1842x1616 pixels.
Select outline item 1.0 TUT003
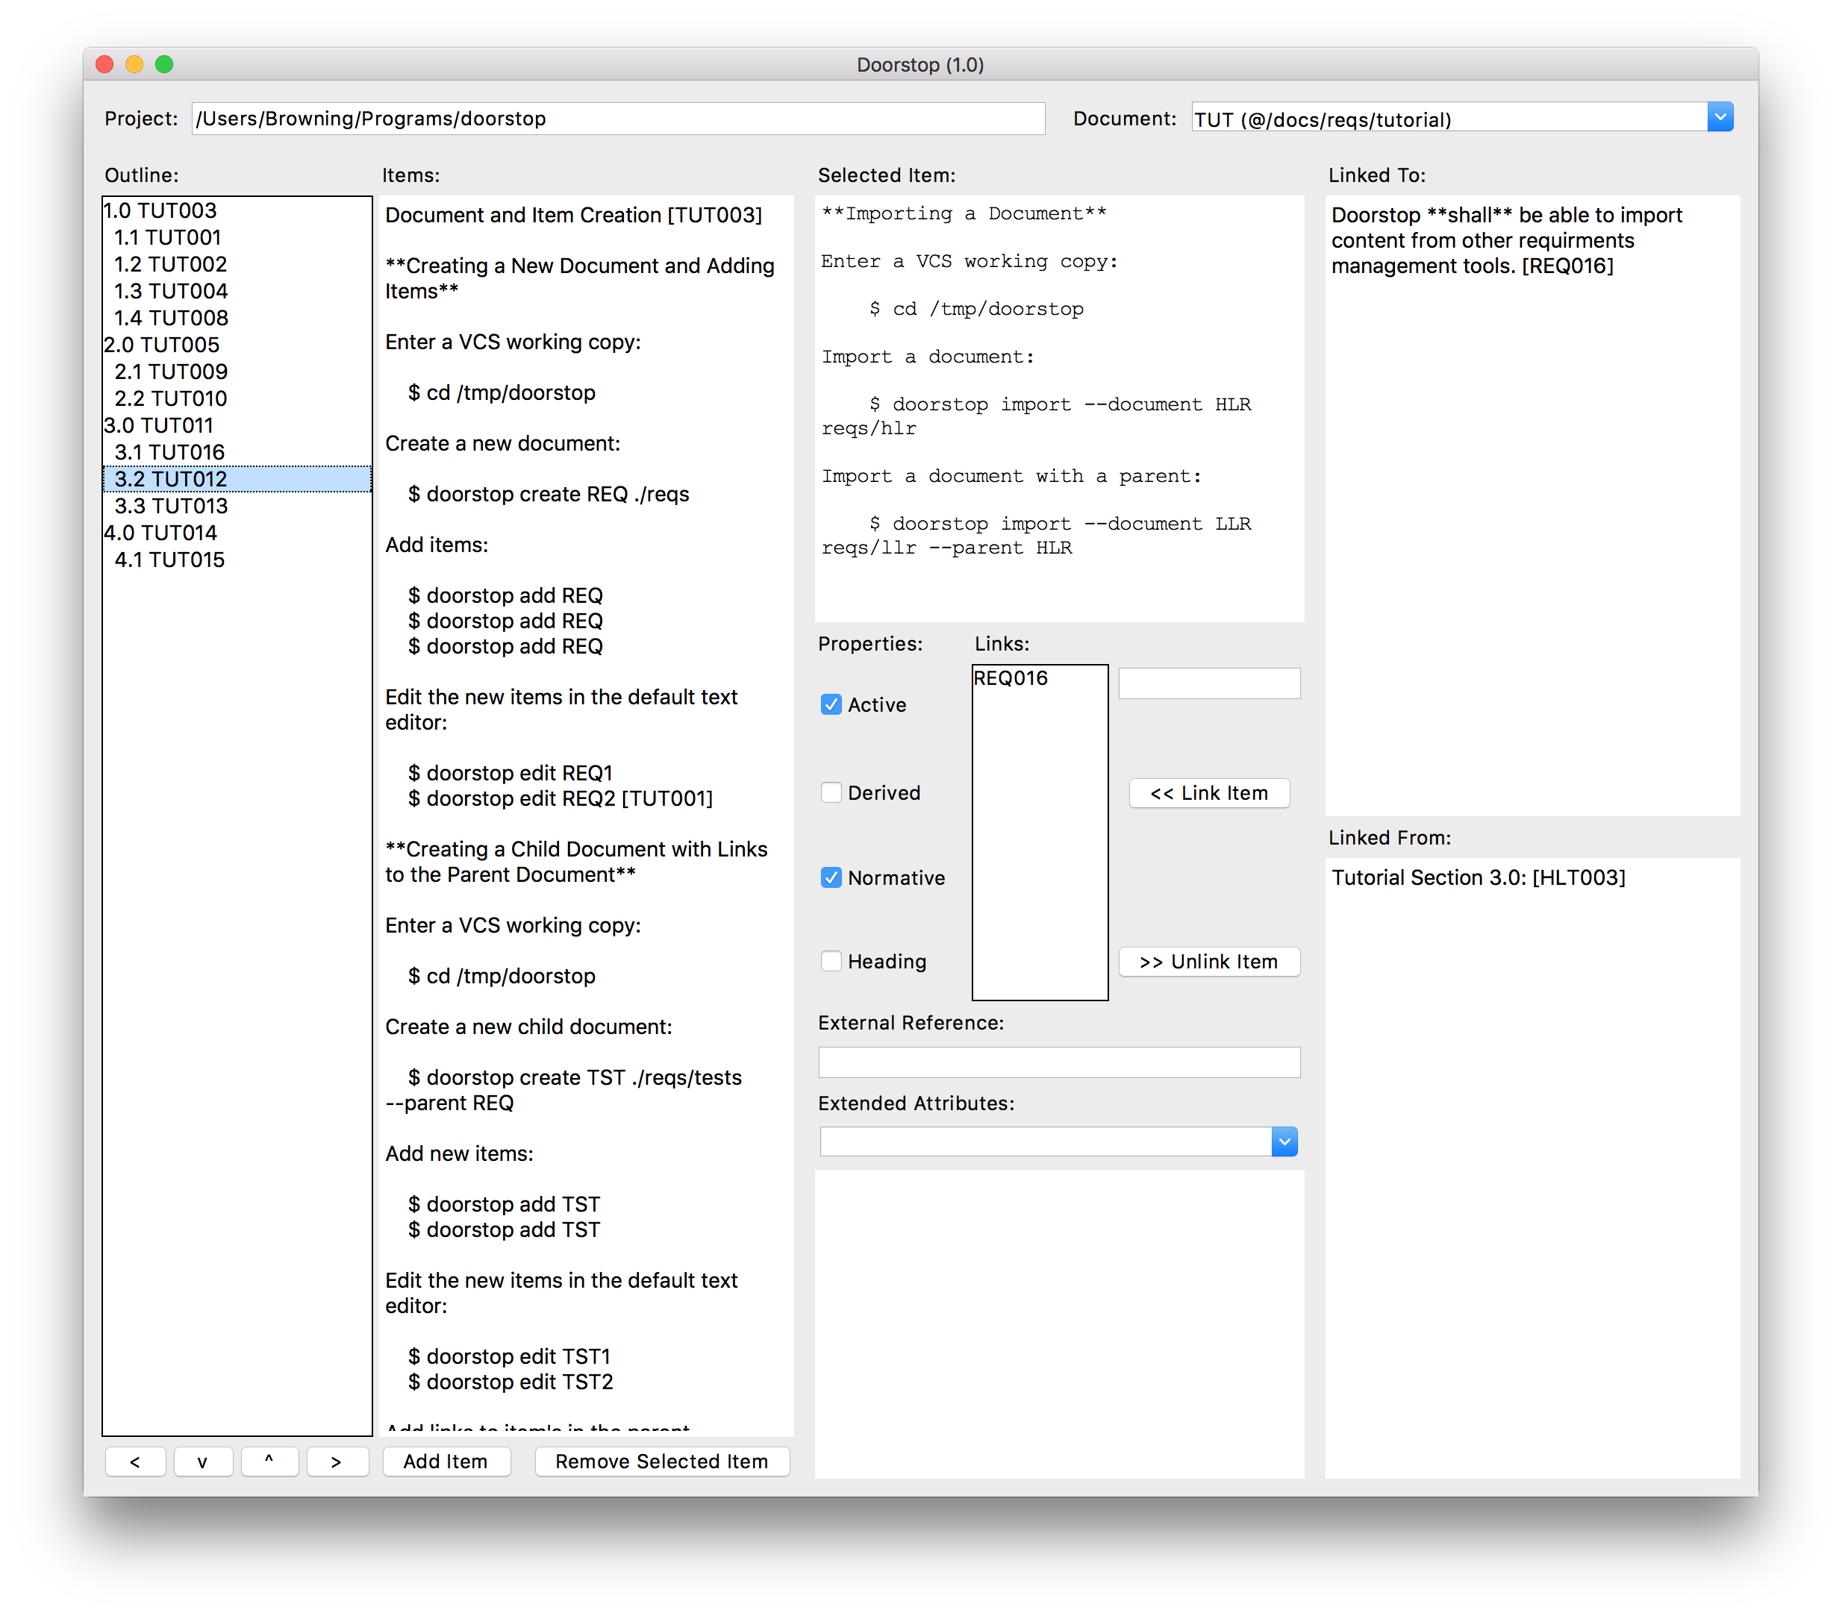(237, 210)
